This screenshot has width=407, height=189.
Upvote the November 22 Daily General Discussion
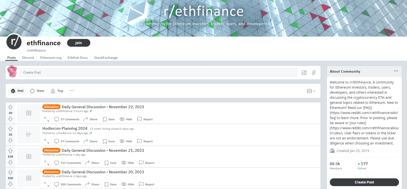tap(10, 107)
